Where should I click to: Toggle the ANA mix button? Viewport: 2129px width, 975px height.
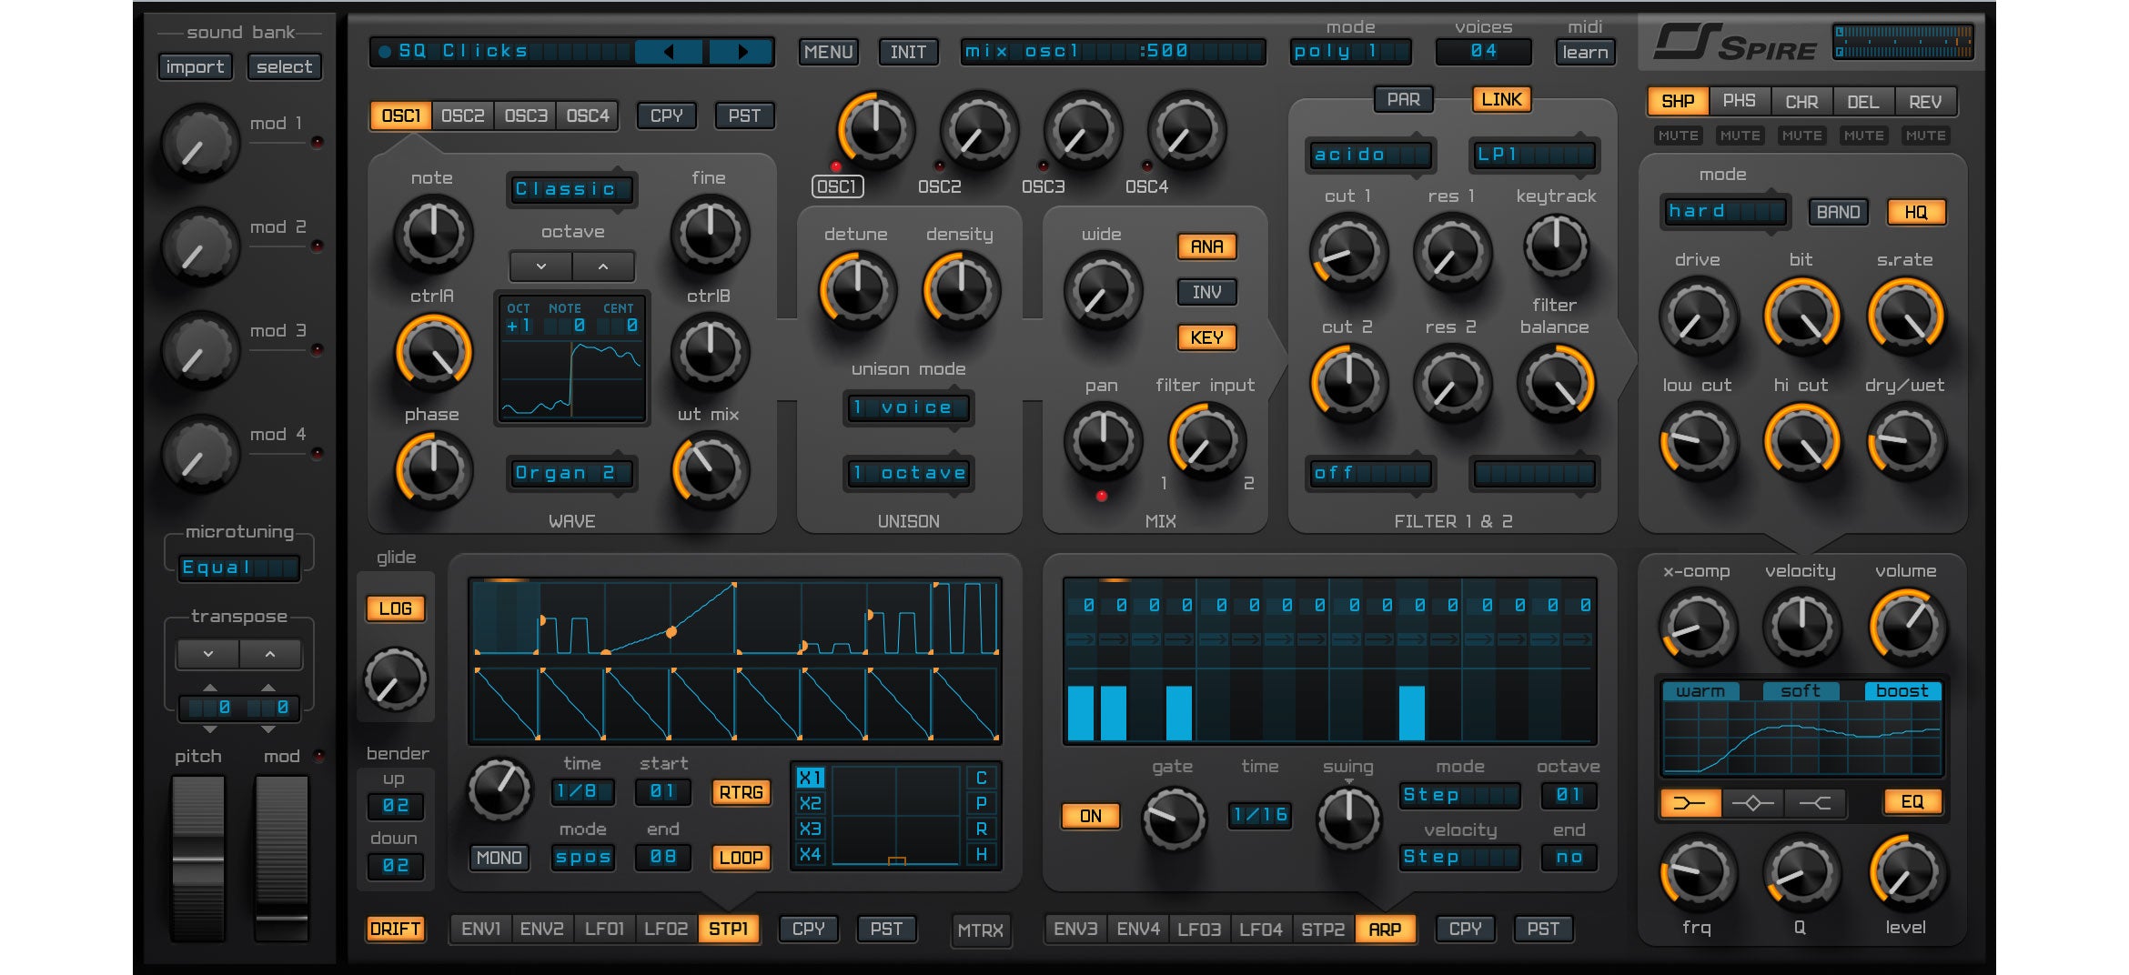coord(1206,246)
